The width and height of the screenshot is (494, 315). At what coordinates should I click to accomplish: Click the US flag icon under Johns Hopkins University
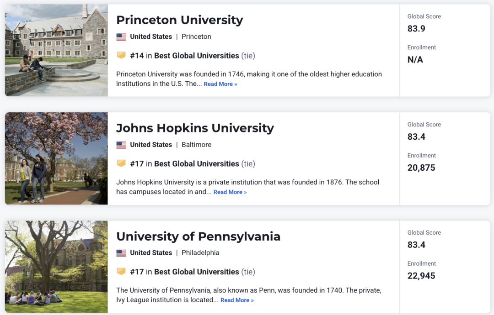[121, 145]
